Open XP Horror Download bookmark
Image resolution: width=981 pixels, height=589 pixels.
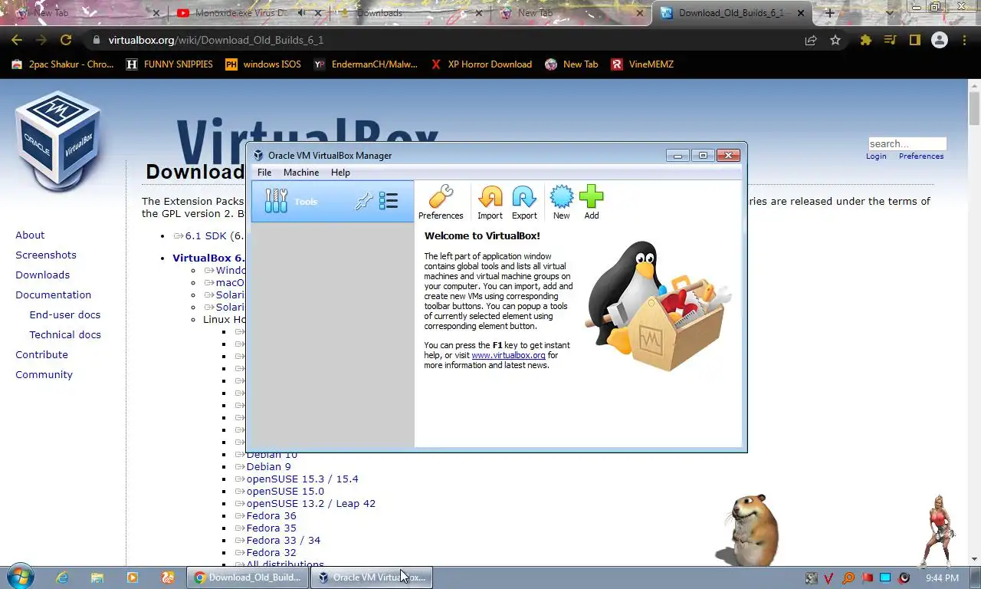tap(481, 64)
